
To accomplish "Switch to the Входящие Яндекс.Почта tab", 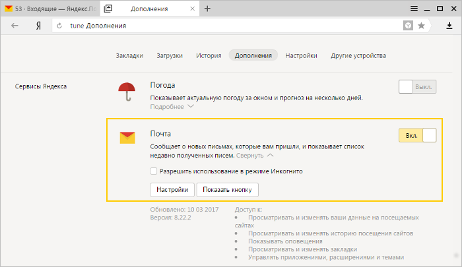I will pyautogui.click(x=50, y=9).
